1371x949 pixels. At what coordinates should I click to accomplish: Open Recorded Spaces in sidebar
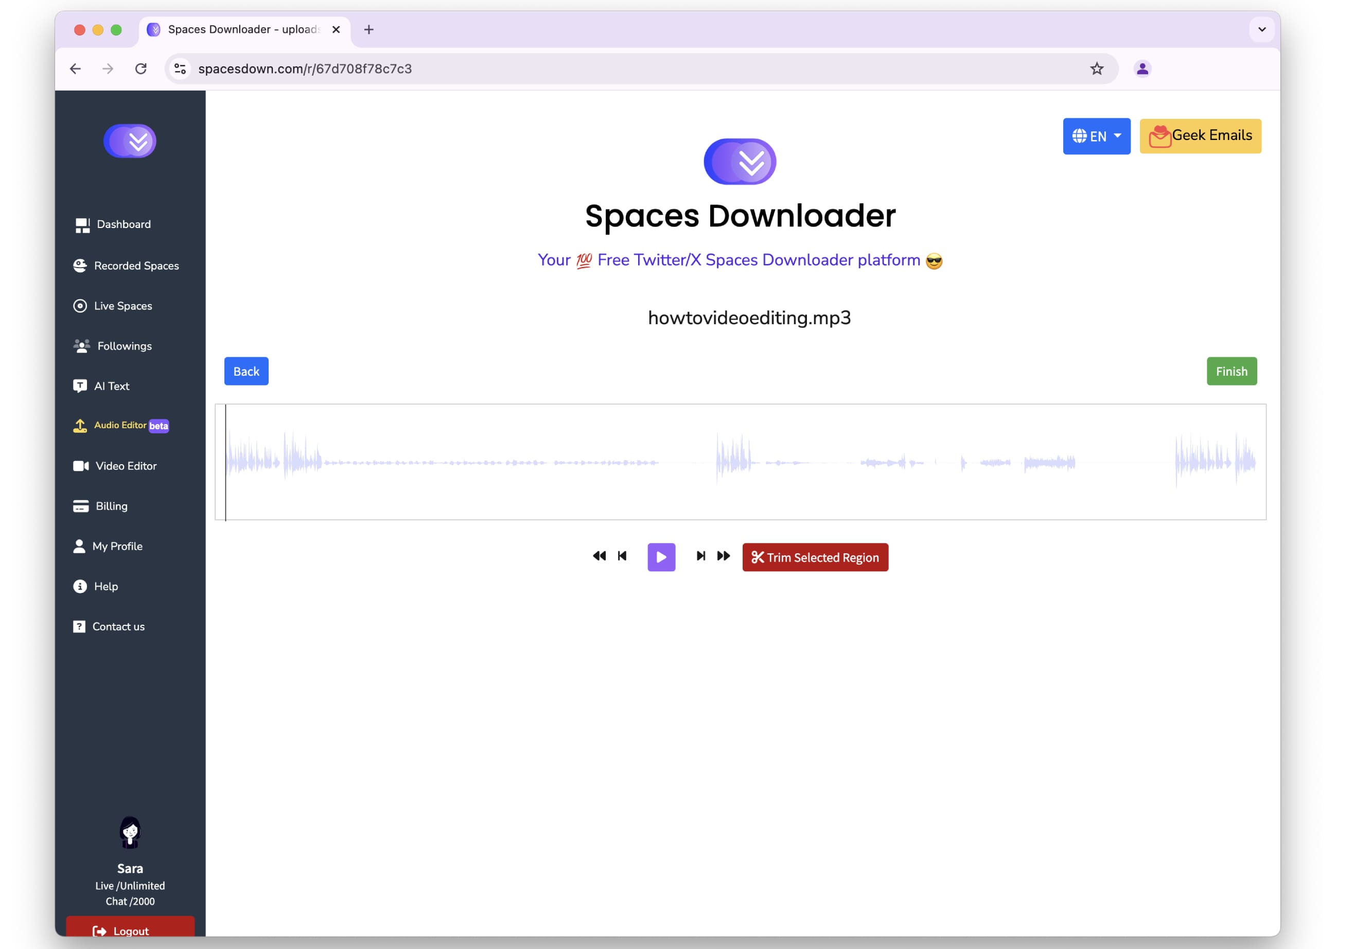[126, 266]
